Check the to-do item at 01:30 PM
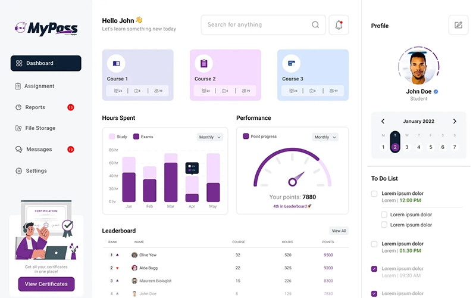Image resolution: width=476 pixels, height=298 pixels. [x=374, y=244]
